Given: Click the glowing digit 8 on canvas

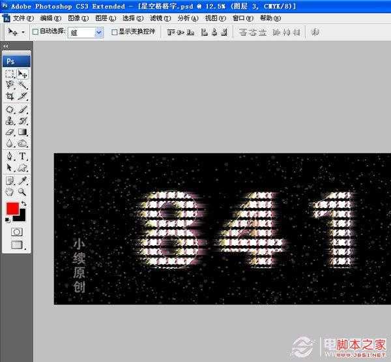Looking at the screenshot, I should point(169,229).
